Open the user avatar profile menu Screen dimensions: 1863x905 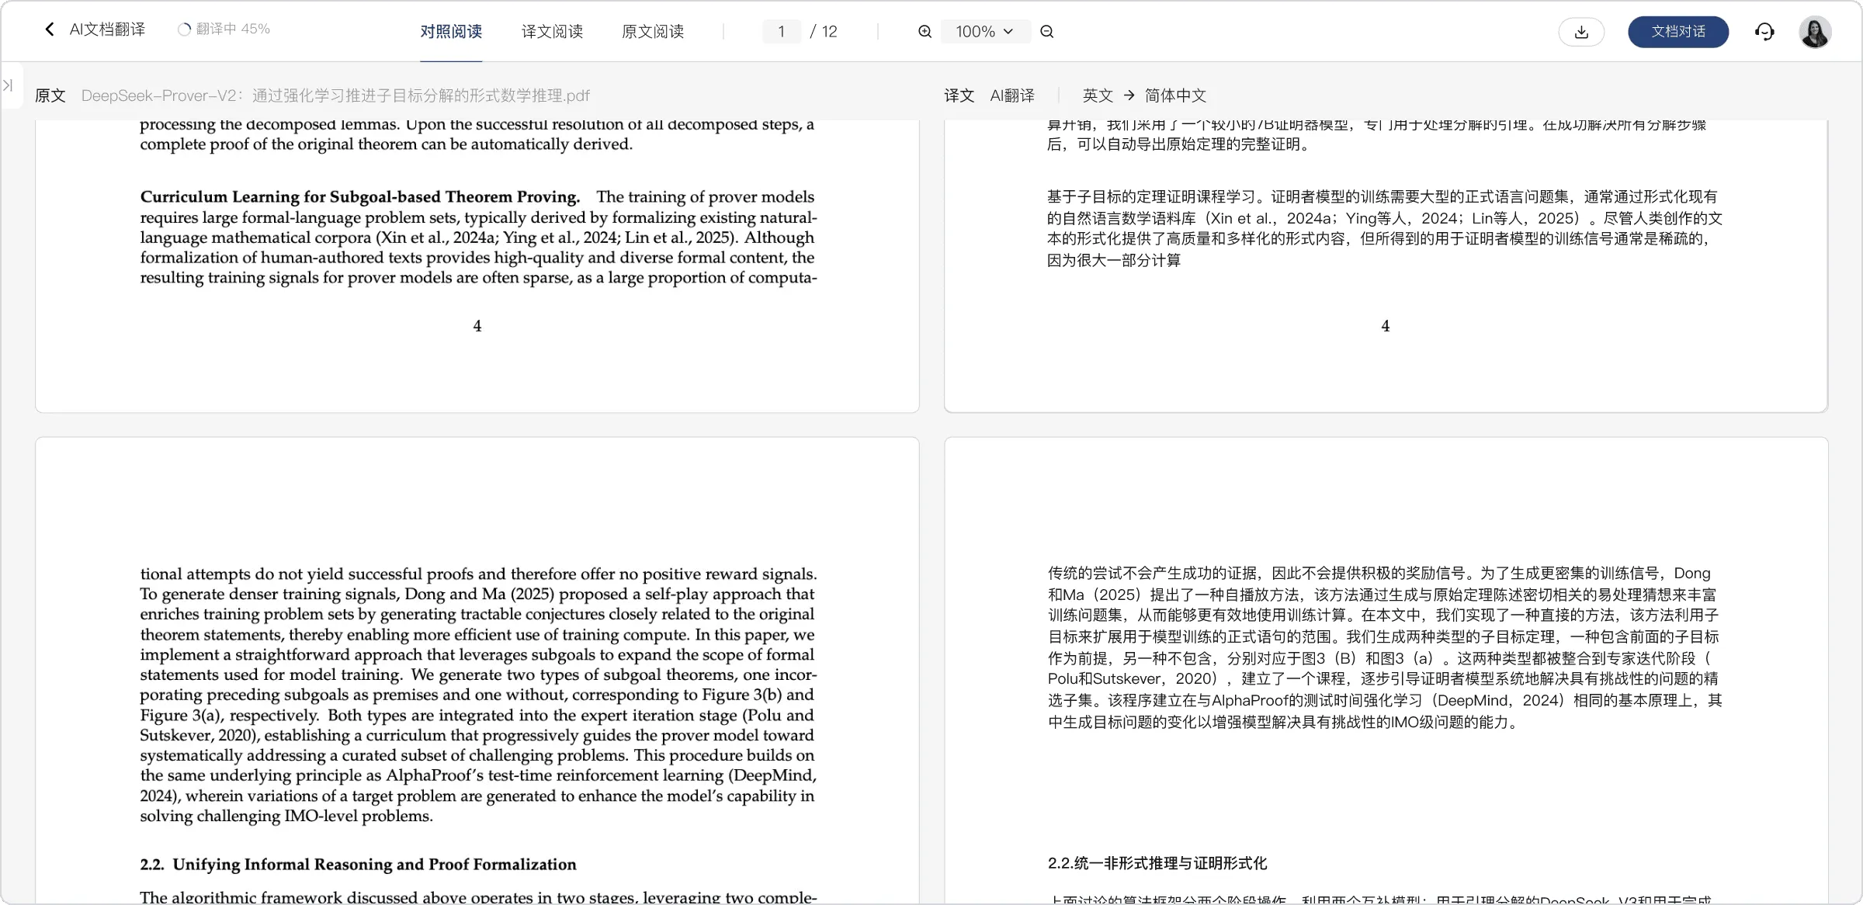coord(1815,32)
